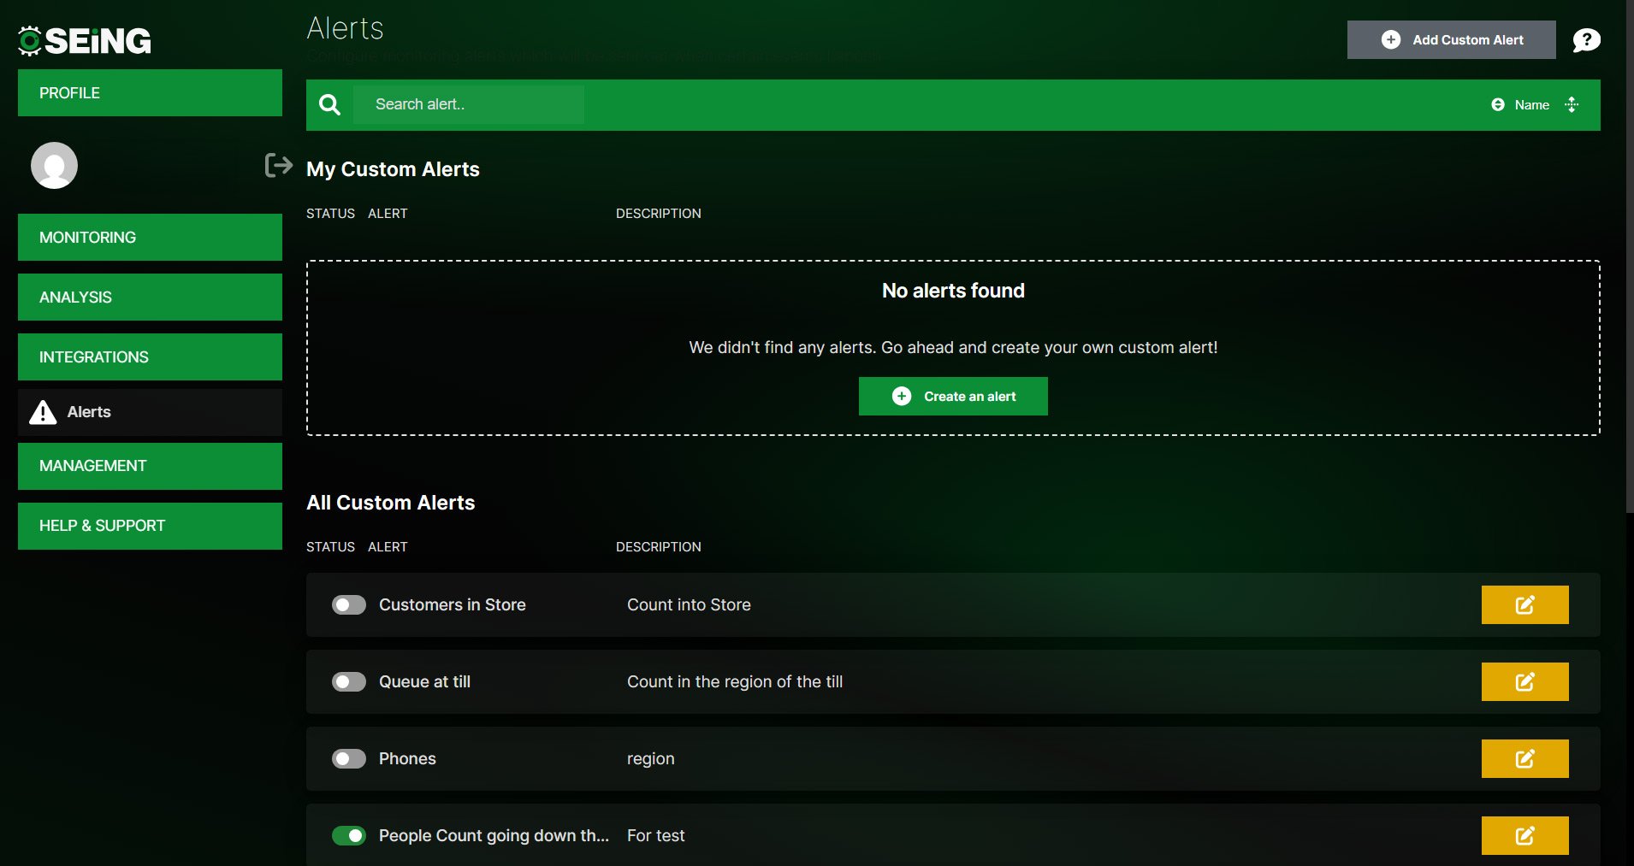The width and height of the screenshot is (1634, 866).
Task: Open the Name sort option
Action: click(x=1531, y=104)
